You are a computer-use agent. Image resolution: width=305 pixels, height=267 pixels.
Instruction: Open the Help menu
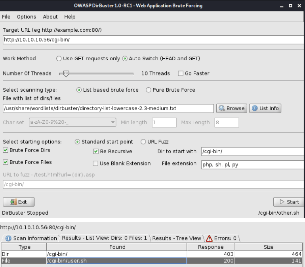(x=70, y=17)
